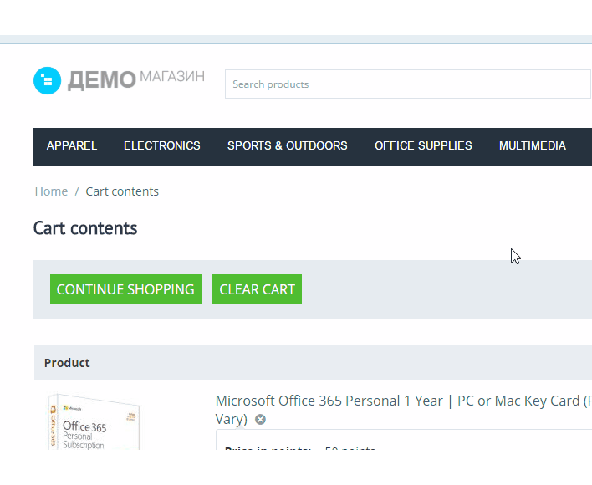Screen dimensions: 592x485
Task: Click the gray bar beside Clear Cart
Action: coord(443,289)
